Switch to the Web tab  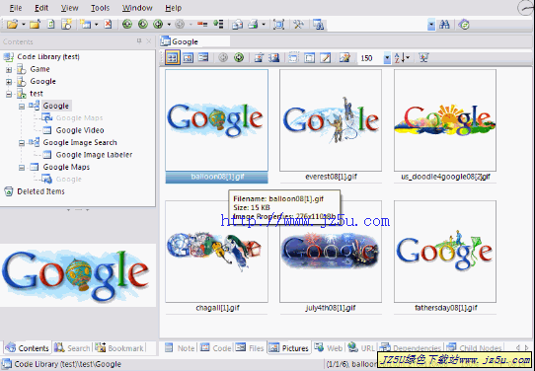pos(329,347)
